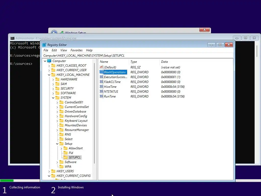Click the SECURITY folder icon
Viewport: 261px width, 196px height.
tap(57, 88)
